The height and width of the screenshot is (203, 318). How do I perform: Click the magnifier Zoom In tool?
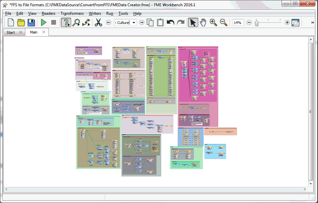click(x=213, y=23)
